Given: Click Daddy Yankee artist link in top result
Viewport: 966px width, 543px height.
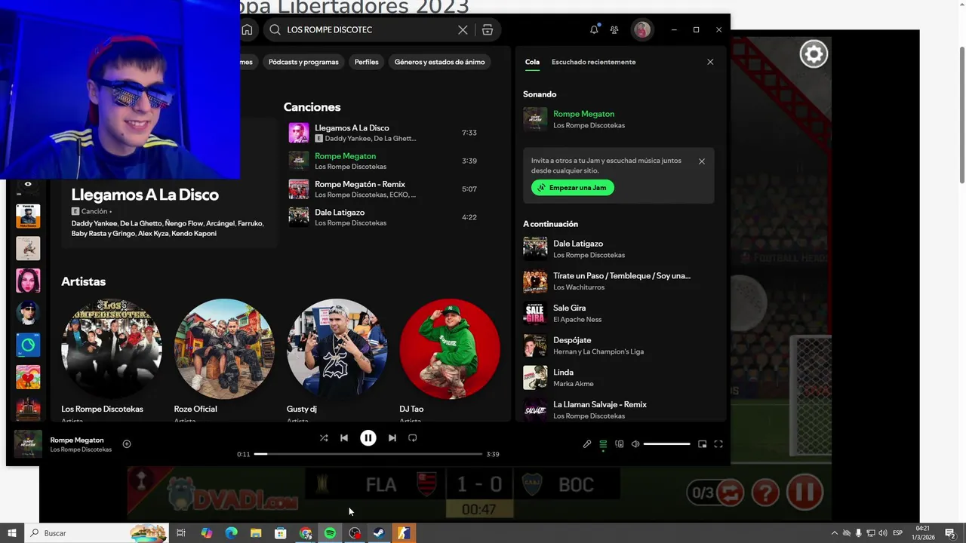Looking at the screenshot, I should tap(94, 223).
